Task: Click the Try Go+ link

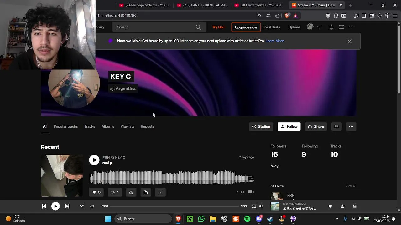Action: (218, 27)
